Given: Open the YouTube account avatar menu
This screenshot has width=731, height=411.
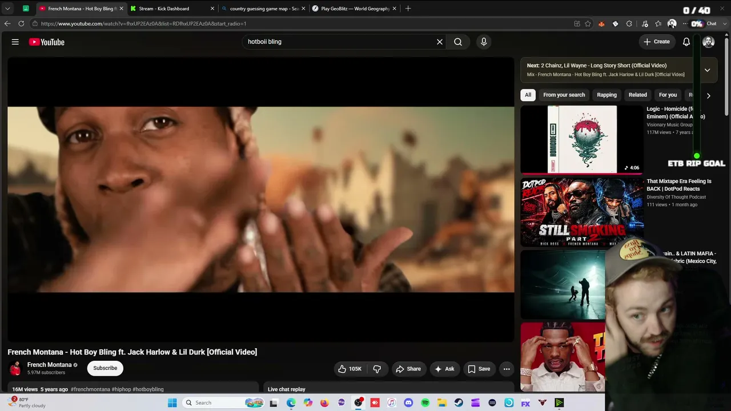Looking at the screenshot, I should pos(708,42).
